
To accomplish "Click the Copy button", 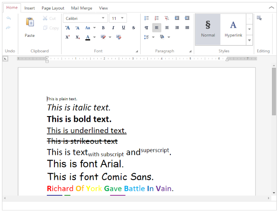I will [x=51, y=28].
